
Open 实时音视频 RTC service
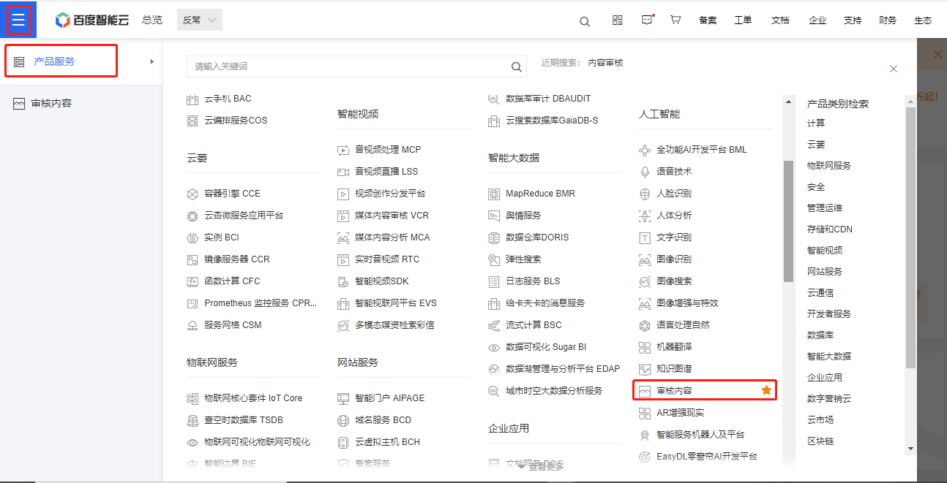(387, 259)
